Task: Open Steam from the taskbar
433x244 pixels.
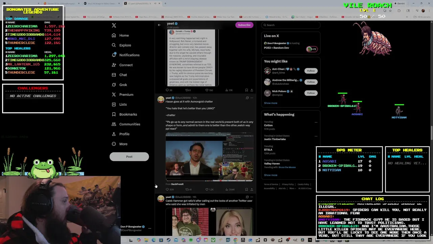Action: coord(168,240)
